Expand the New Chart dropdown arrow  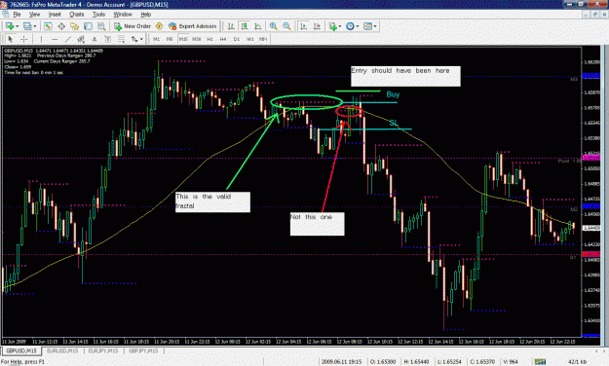[x=18, y=26]
